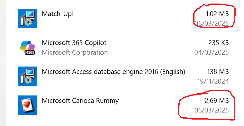
Task: Click the Match-Up! installer icon
Action: tap(27, 18)
